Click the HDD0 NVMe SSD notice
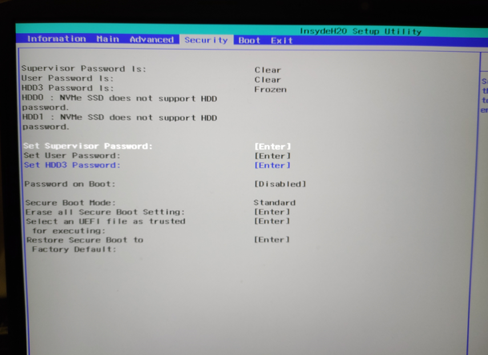Viewport: 488px width, 355px height. click(119, 103)
